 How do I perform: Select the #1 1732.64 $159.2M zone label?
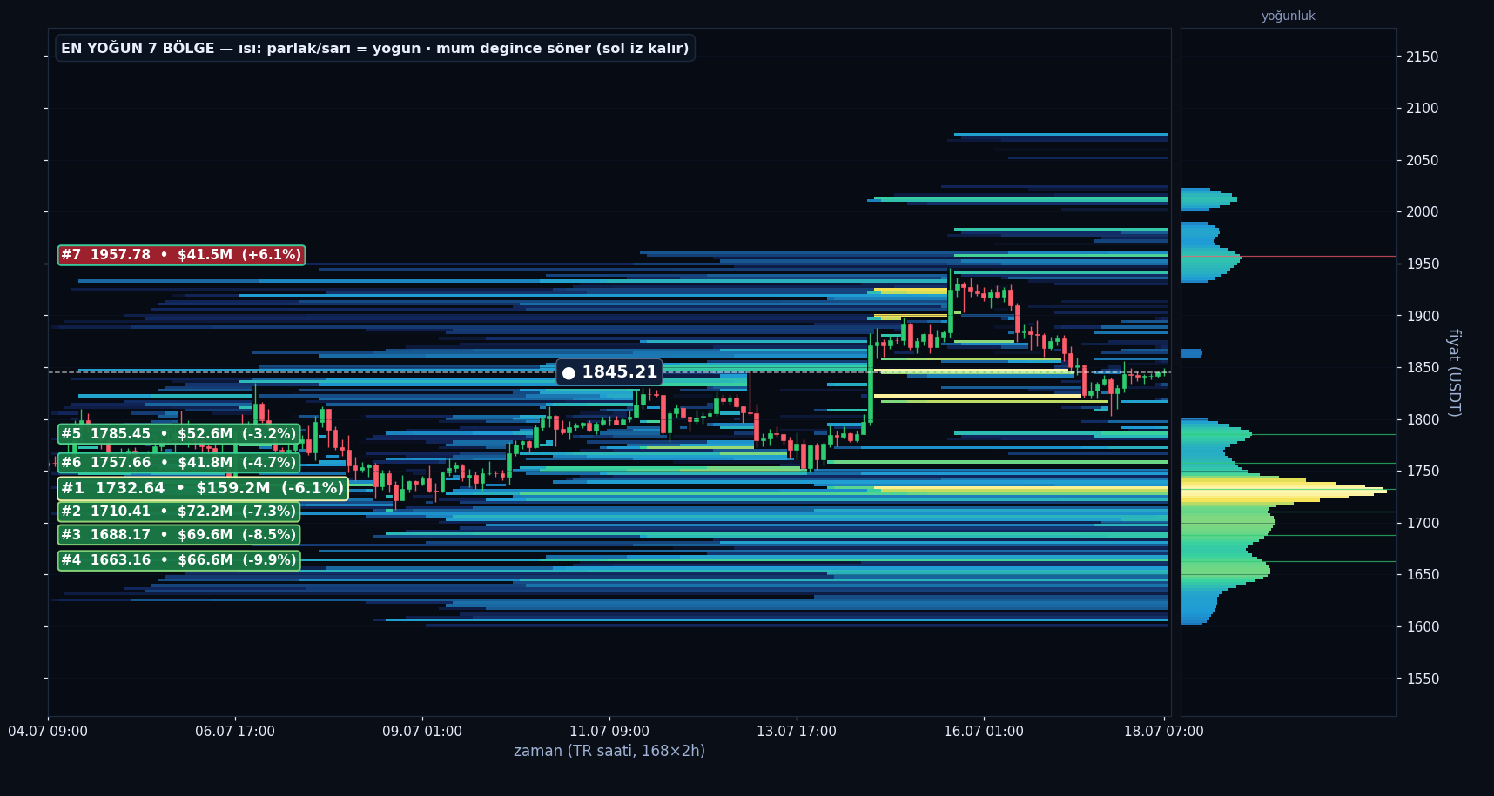[203, 489]
